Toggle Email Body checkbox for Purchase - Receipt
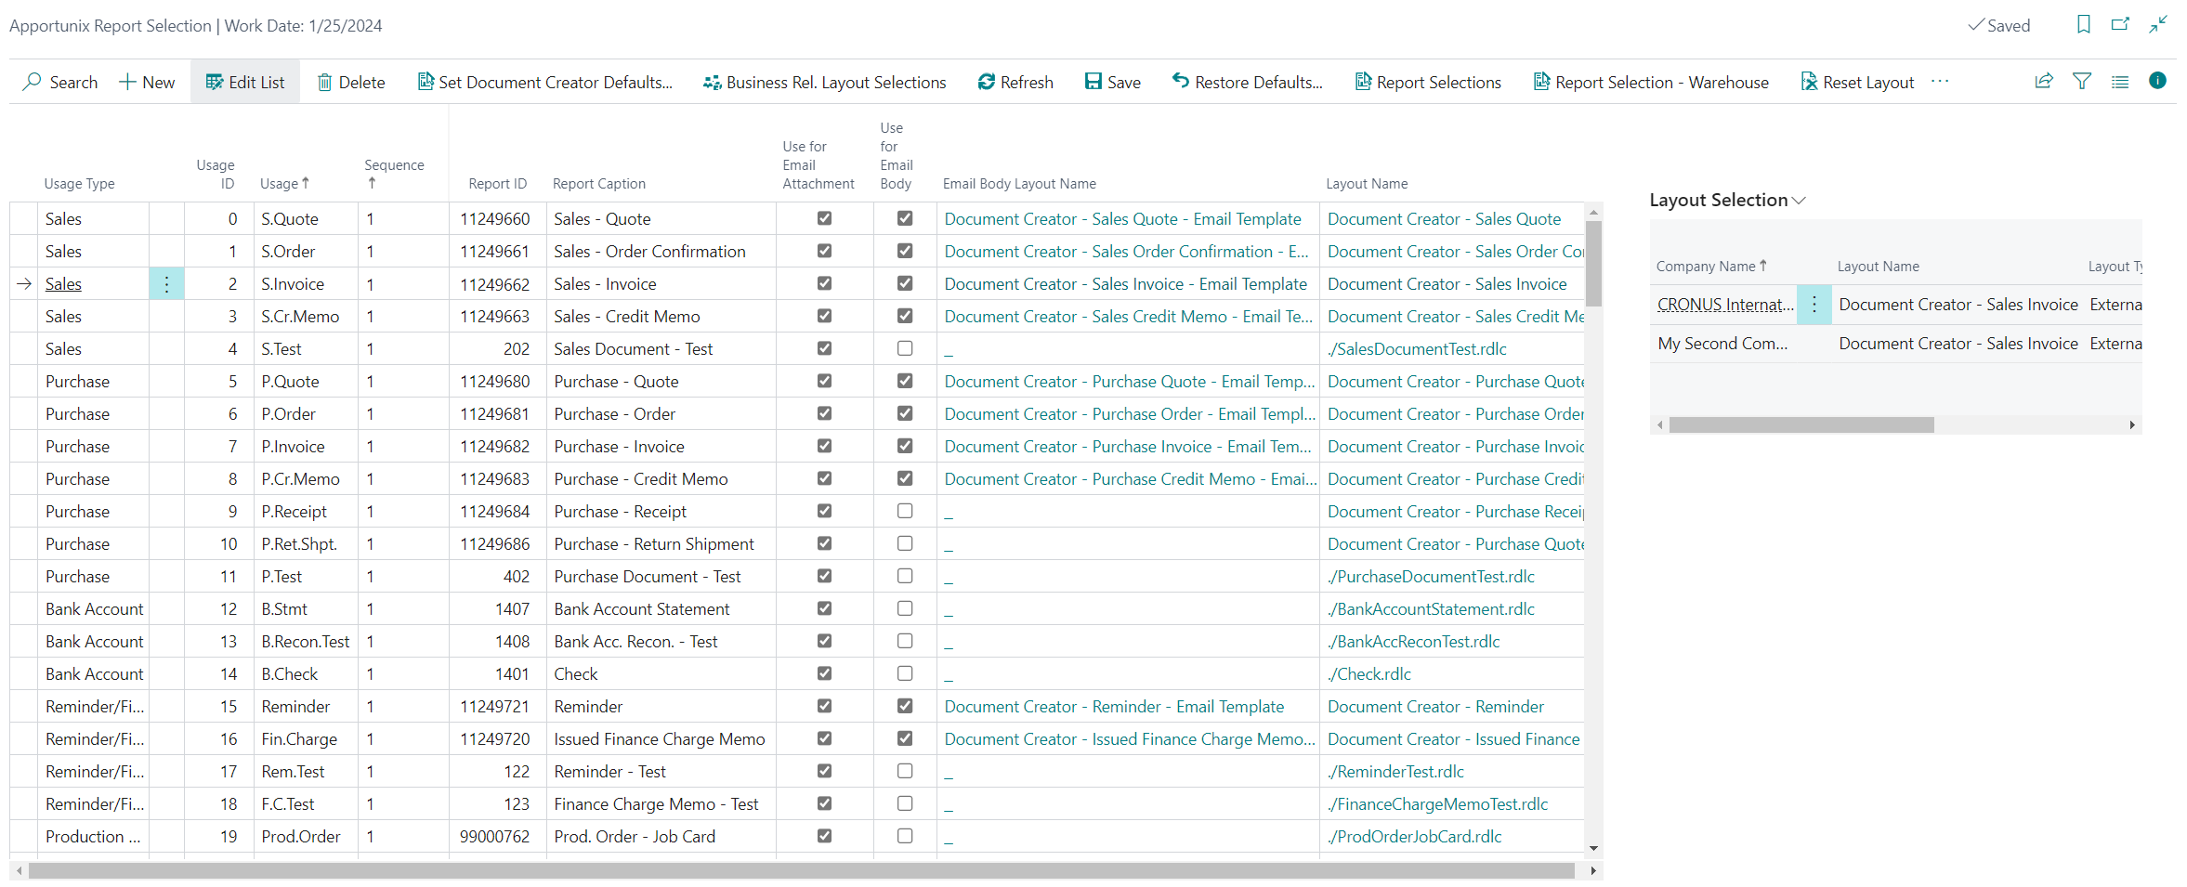The height and width of the screenshot is (887, 2187). pos(905,511)
